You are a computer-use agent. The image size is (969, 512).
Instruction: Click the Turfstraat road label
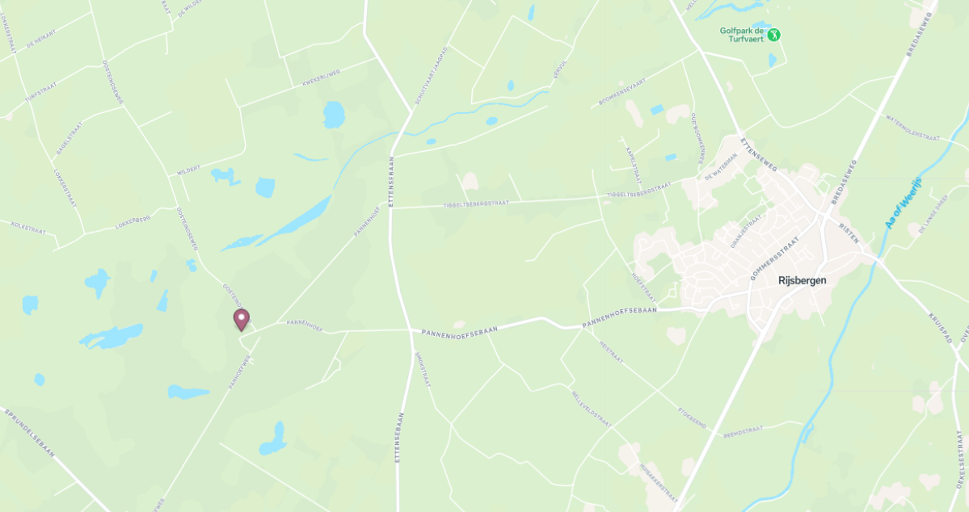click(x=40, y=92)
